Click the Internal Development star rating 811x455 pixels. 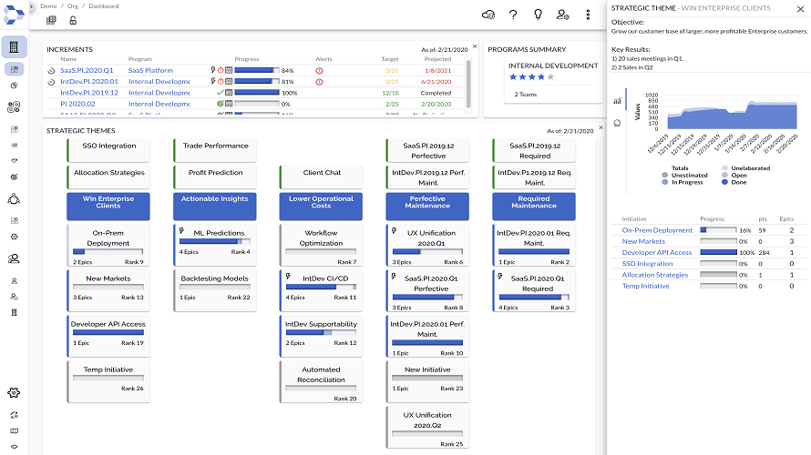(531, 77)
